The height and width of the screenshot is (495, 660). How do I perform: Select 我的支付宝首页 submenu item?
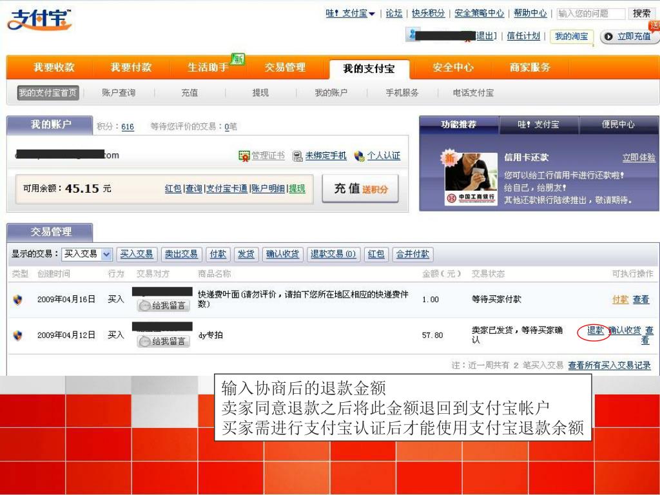click(48, 93)
